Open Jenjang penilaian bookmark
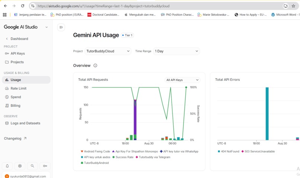300x178 pixels. point(30,15)
